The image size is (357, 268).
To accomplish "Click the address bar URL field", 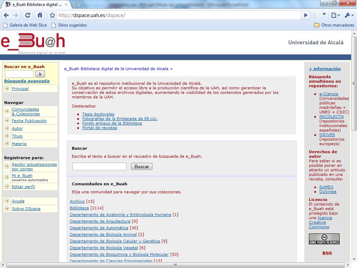I will coord(179,15).
